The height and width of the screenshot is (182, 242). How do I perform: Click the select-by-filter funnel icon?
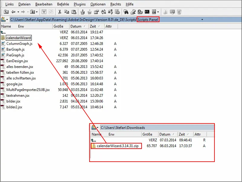click(44, 12)
